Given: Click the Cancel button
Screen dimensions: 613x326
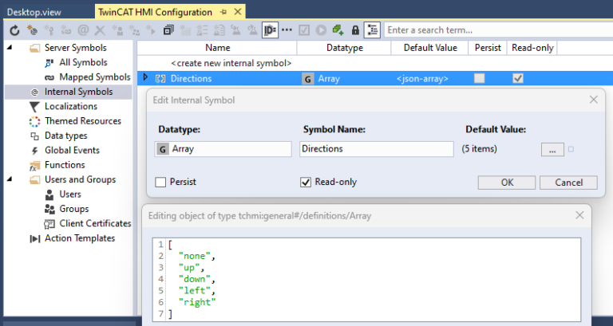Looking at the screenshot, I should tap(568, 182).
